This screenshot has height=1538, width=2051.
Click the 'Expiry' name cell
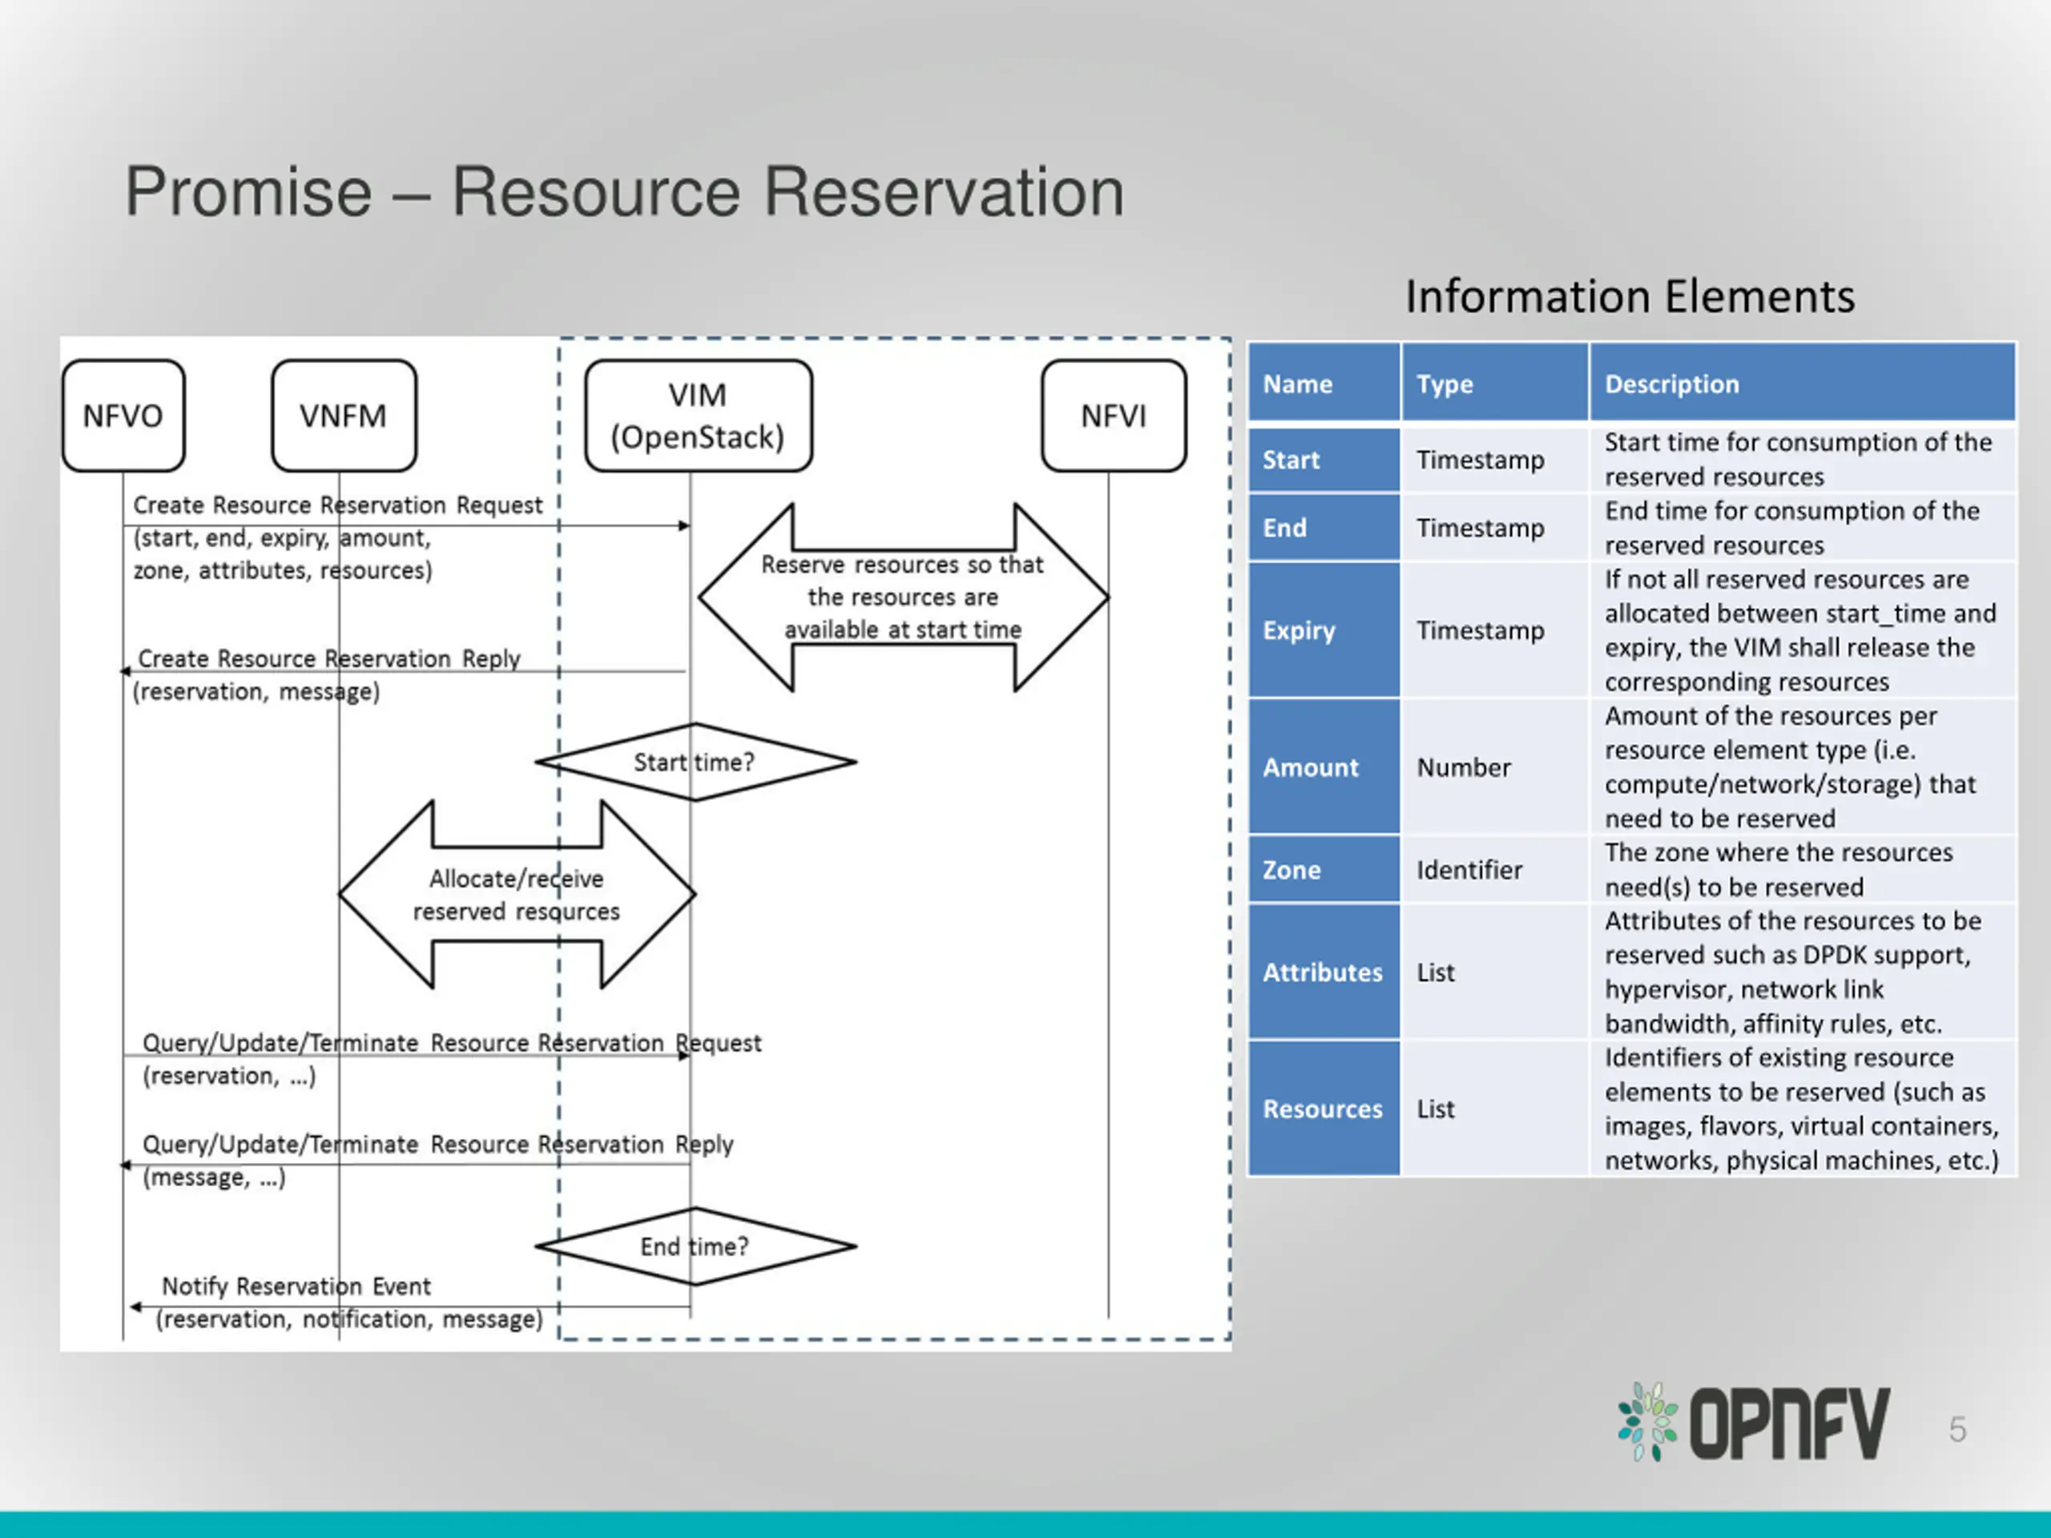pyautogui.click(x=1324, y=630)
